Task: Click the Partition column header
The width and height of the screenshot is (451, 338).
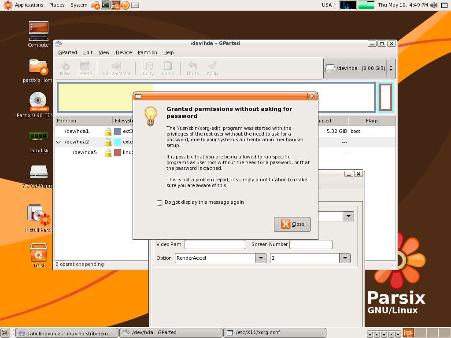Action: click(83, 121)
